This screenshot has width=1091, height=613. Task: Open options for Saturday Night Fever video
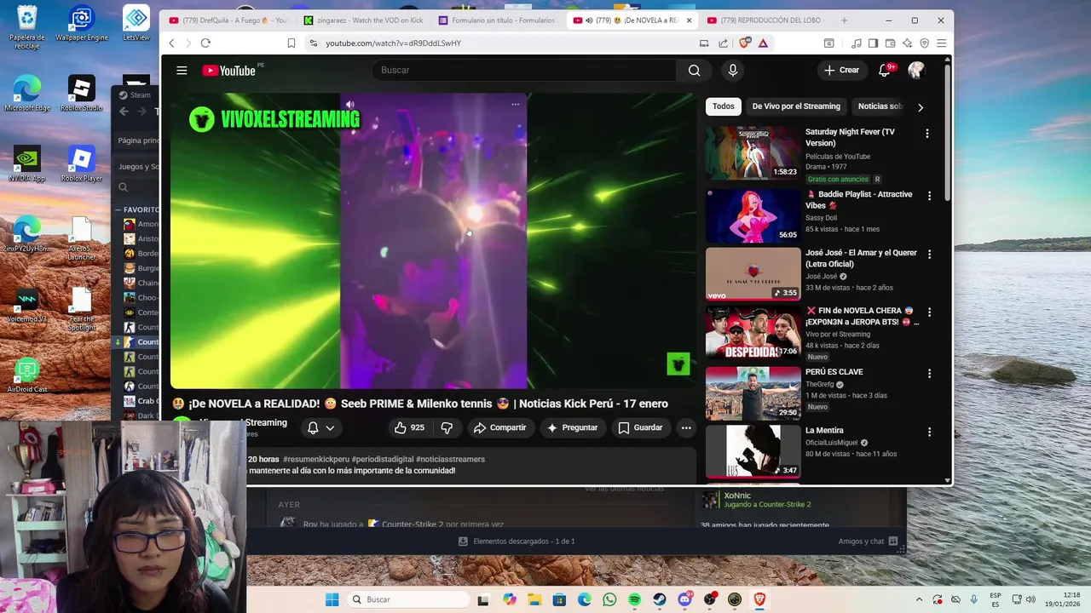[927, 134]
